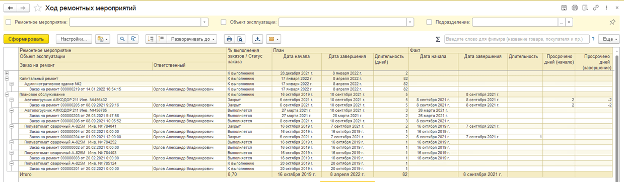This screenshot has height=182, width=624.
Task: Click the find magnifier icon in the toolbar
Action: click(122, 39)
